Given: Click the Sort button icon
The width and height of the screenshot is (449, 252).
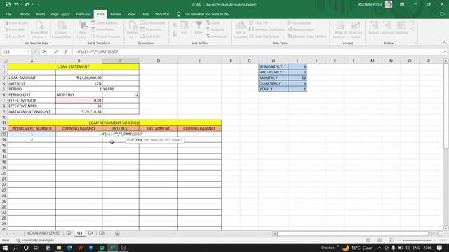Looking at the screenshot, I should pos(184,26).
